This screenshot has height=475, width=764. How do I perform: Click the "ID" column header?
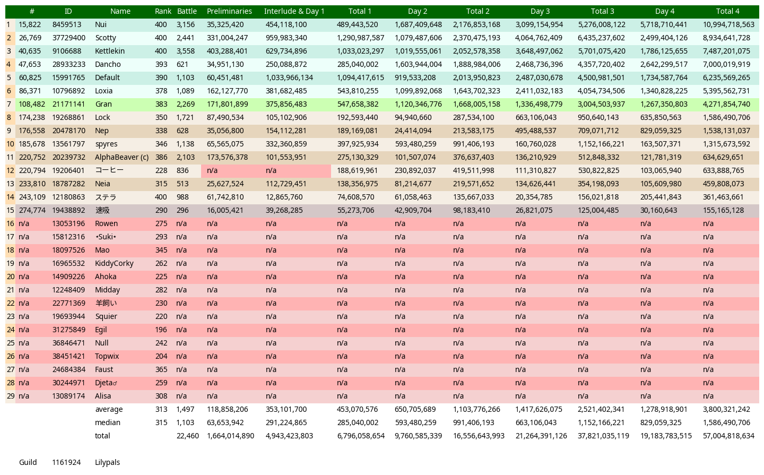click(68, 11)
